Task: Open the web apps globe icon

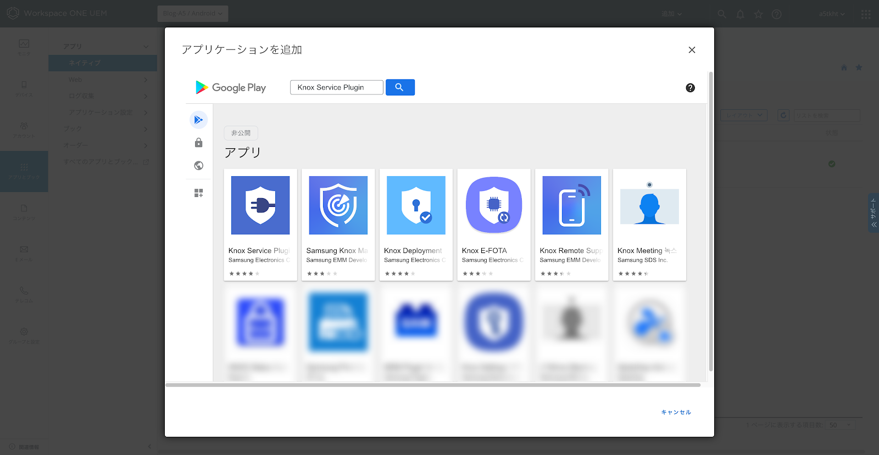Action: pos(199,166)
